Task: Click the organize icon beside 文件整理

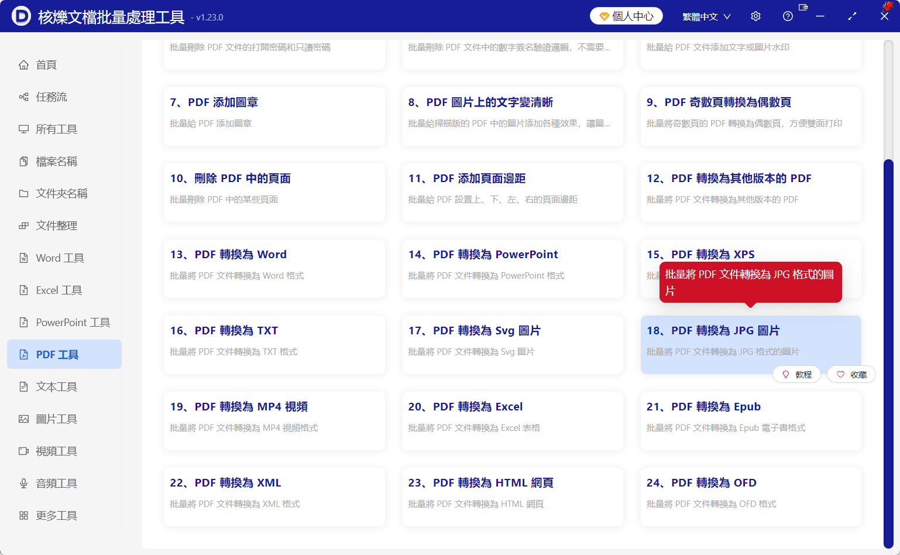Action: click(23, 226)
